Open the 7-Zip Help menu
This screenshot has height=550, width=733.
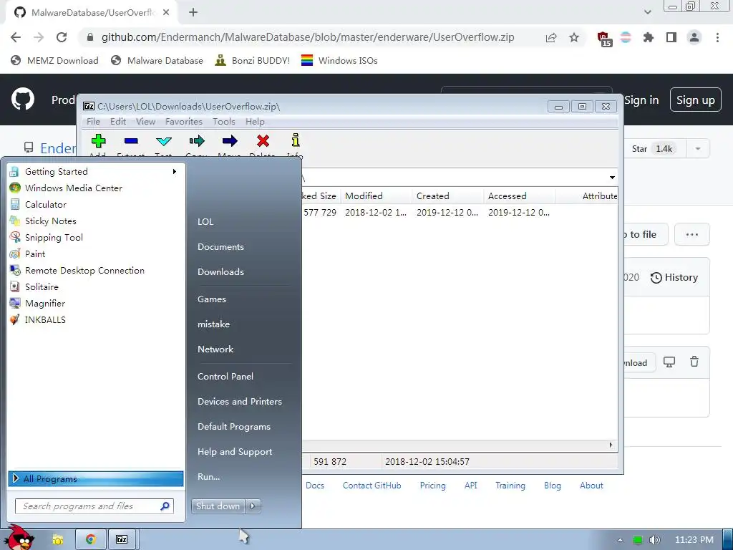tap(255, 122)
